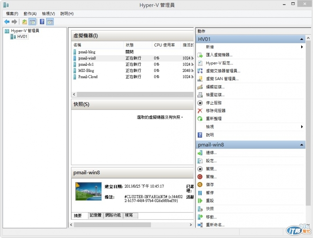Sort by the 狀態 column header
The image size is (313, 238).
tap(138, 45)
